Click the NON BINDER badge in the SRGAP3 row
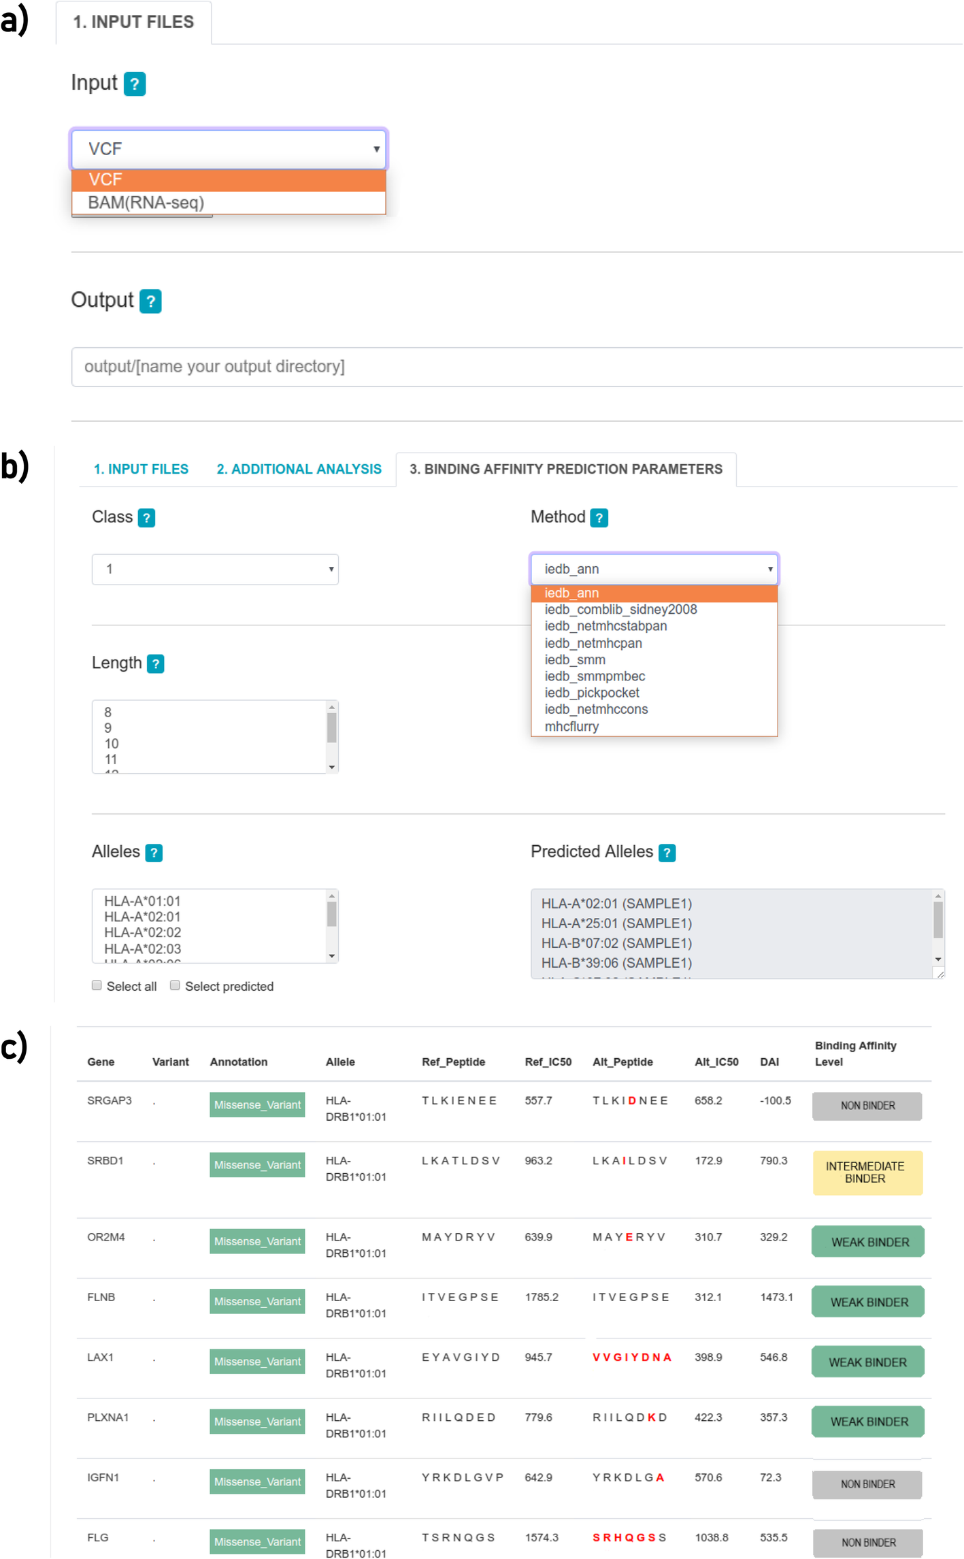 point(867,1106)
